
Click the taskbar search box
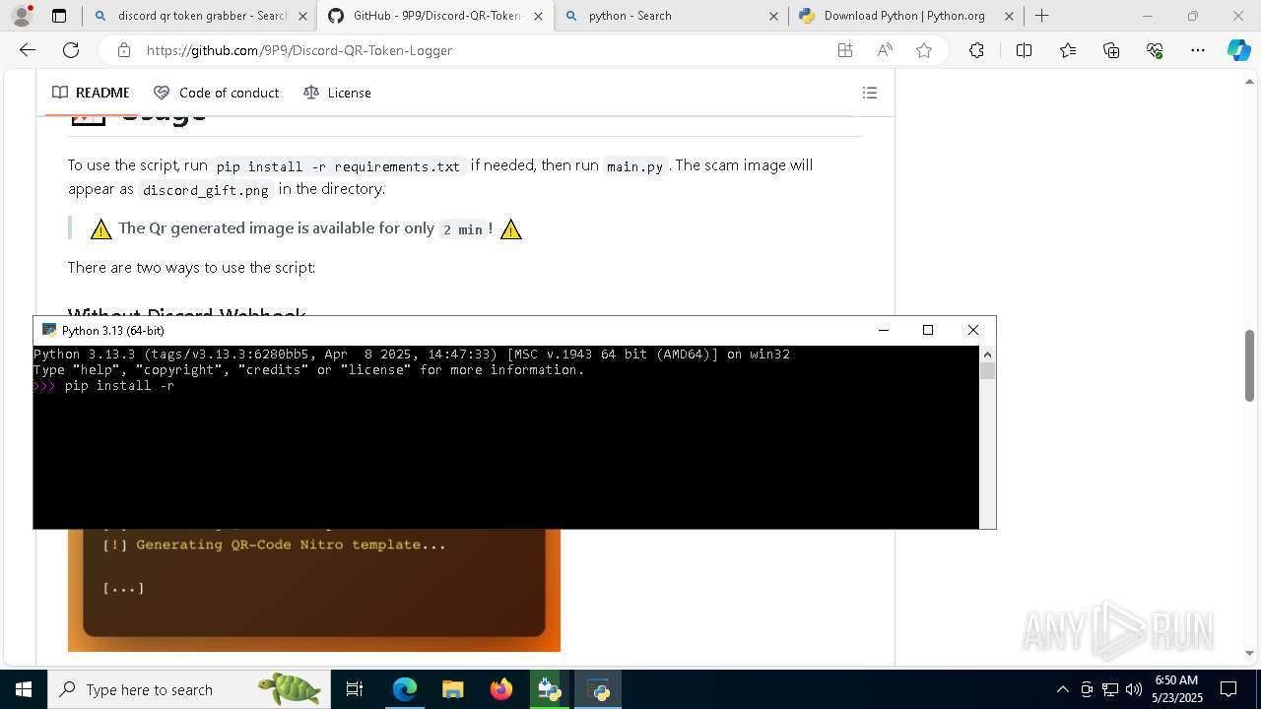click(187, 689)
